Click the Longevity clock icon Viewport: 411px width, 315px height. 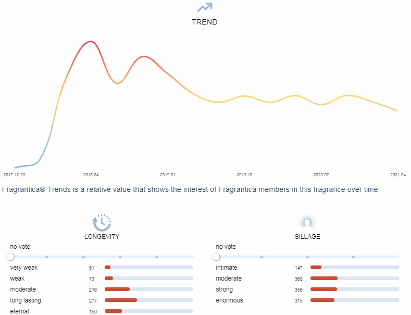coord(102,222)
